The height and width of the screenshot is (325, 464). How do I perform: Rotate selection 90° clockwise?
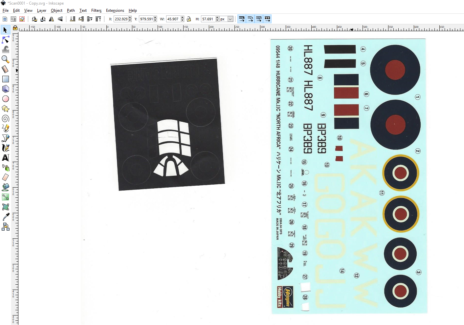point(43,19)
